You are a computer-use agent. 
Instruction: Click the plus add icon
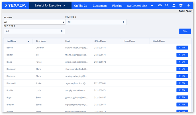tap(188, 5)
